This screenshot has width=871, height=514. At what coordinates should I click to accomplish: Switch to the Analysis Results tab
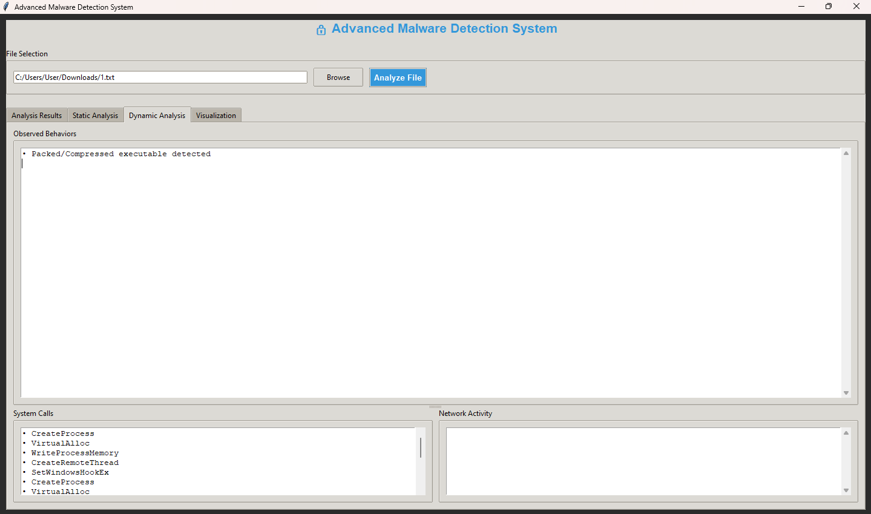pyautogui.click(x=37, y=116)
